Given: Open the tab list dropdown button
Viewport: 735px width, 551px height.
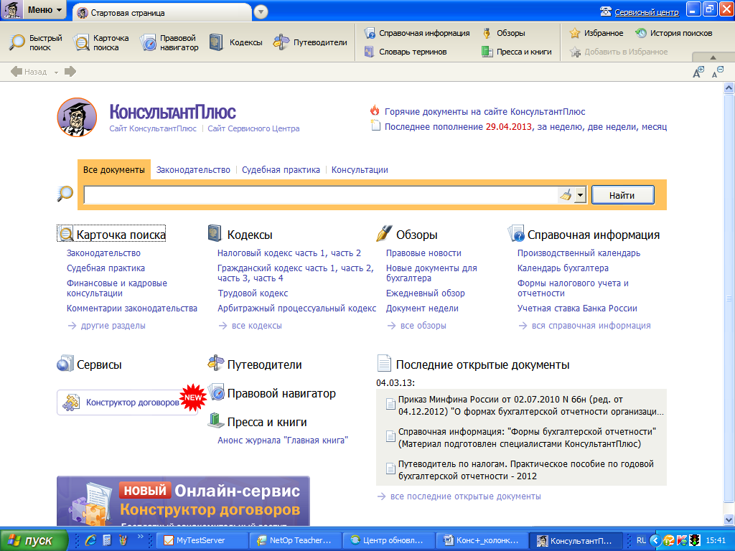Looking at the screenshot, I should [261, 12].
